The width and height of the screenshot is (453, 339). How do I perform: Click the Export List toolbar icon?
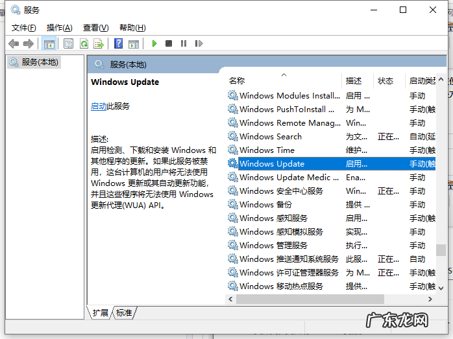99,44
